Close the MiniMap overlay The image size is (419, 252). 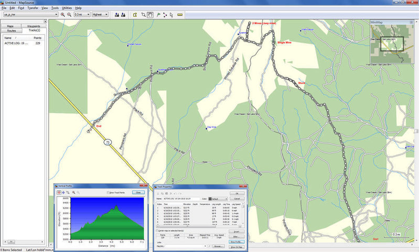pos(412,23)
